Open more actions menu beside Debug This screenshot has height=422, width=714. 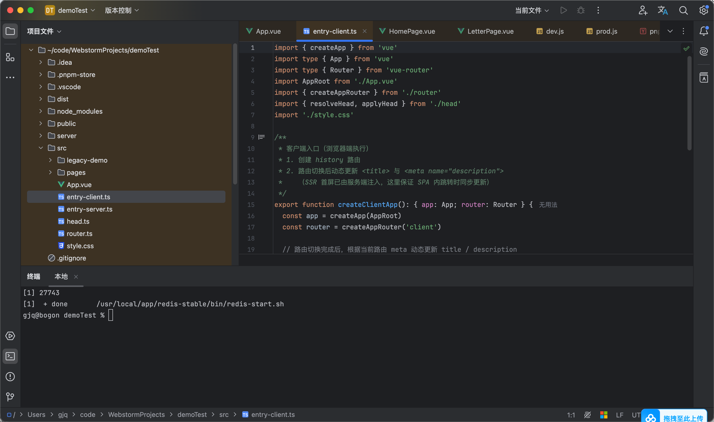point(598,10)
